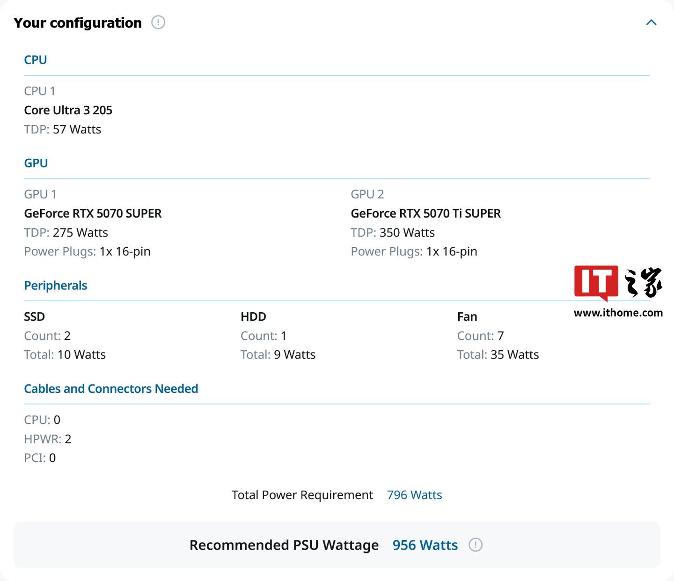The width and height of the screenshot is (674, 581).
Task: Click GeForce RTX 5070 SUPER entry
Action: pyautogui.click(x=93, y=213)
